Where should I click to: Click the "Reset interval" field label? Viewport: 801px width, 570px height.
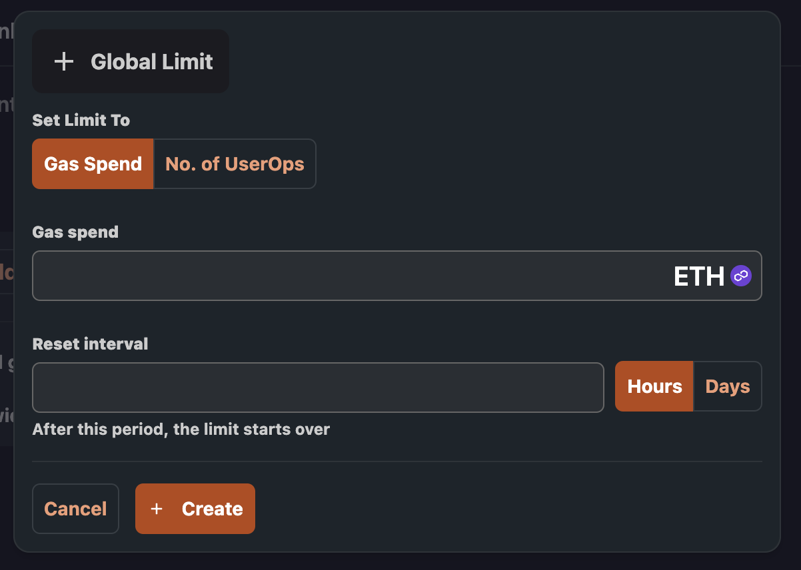click(x=91, y=344)
